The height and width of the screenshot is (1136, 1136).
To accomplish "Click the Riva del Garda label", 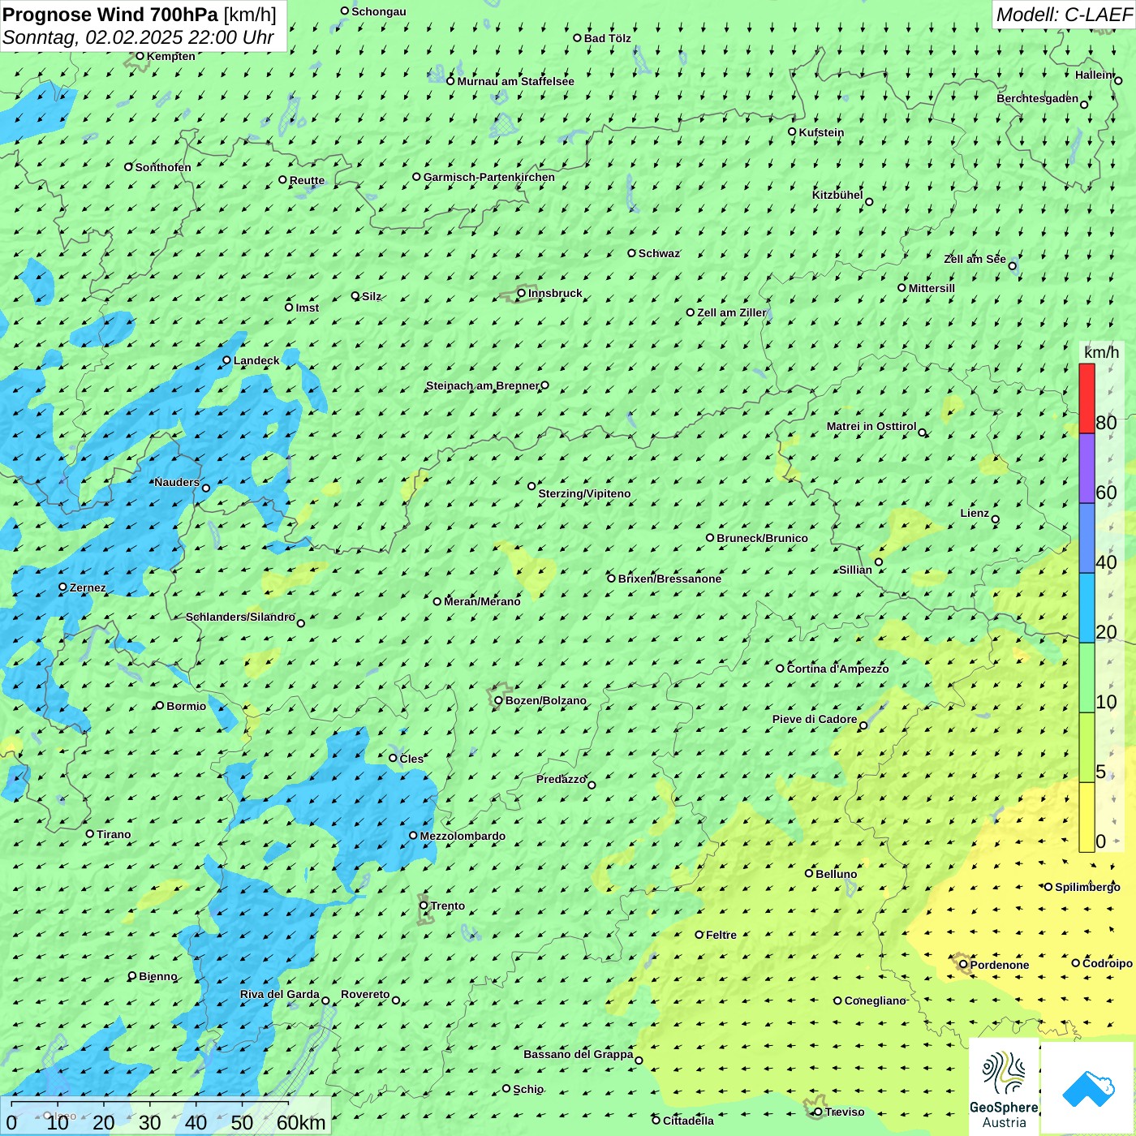I will pyautogui.click(x=280, y=994).
